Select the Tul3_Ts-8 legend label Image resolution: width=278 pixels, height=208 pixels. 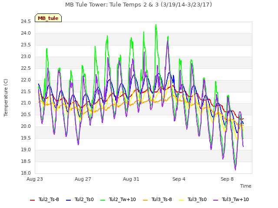point(162,200)
